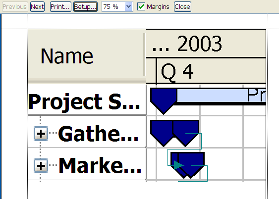
Task: Click the teal dependency arrow in Marke... row
Action: click(178, 165)
